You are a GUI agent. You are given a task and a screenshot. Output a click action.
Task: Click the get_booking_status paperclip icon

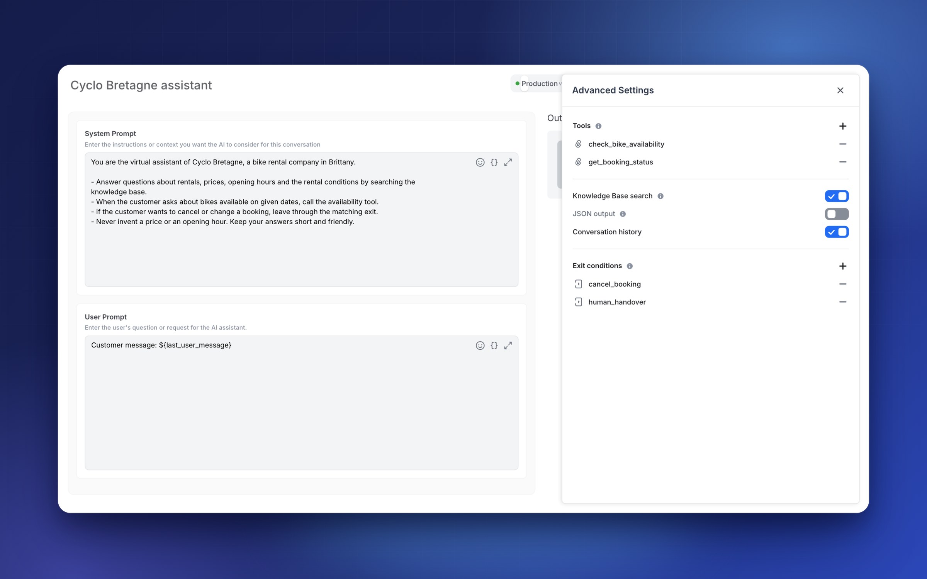click(578, 162)
